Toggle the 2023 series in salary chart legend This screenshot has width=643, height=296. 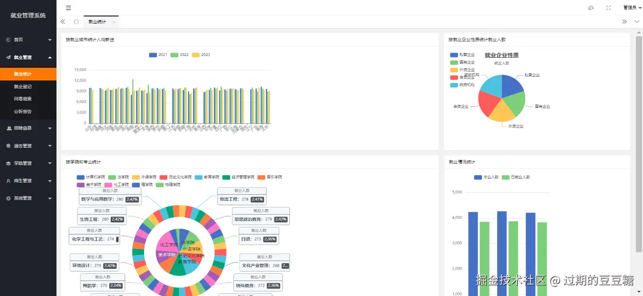(x=201, y=55)
